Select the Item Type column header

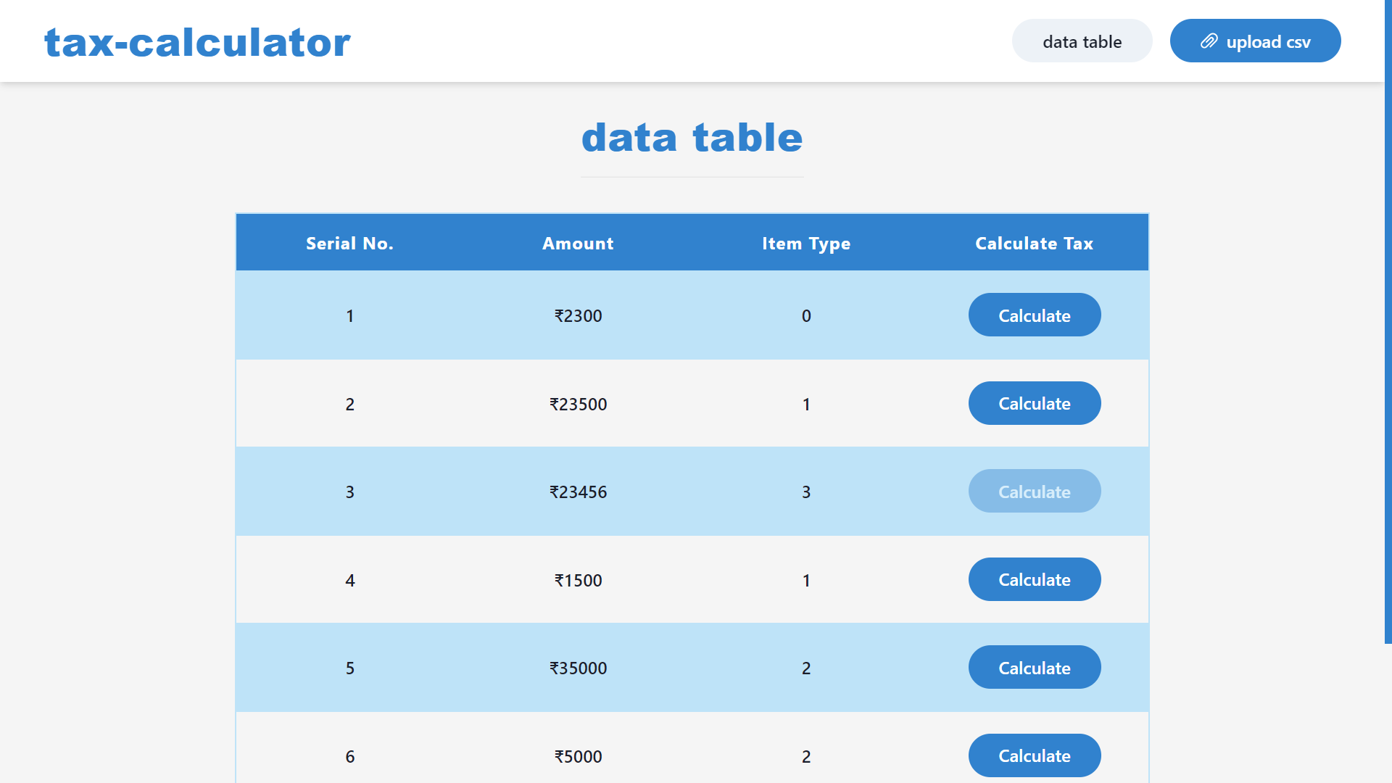[x=806, y=244]
